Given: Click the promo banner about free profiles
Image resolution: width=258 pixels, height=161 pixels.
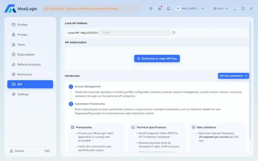Looking at the screenshot, I should pyautogui.click(x=91, y=9).
